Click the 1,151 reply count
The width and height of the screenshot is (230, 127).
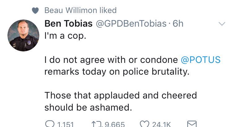65,125
